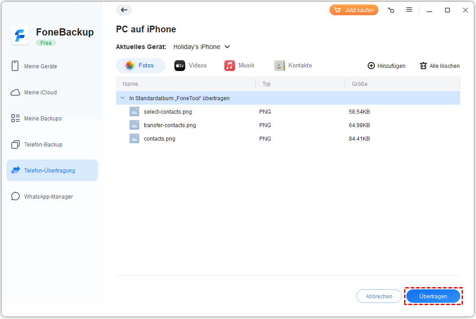
Task: Click the contacts.png image thumbnail icon
Action: 134,138
